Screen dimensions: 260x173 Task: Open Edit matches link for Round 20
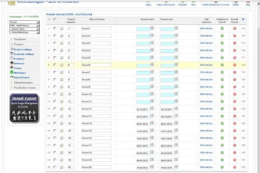point(206,167)
